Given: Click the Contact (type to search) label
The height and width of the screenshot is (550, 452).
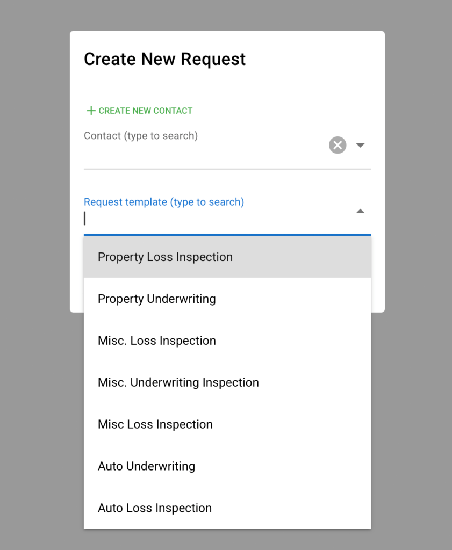Looking at the screenshot, I should click(141, 136).
